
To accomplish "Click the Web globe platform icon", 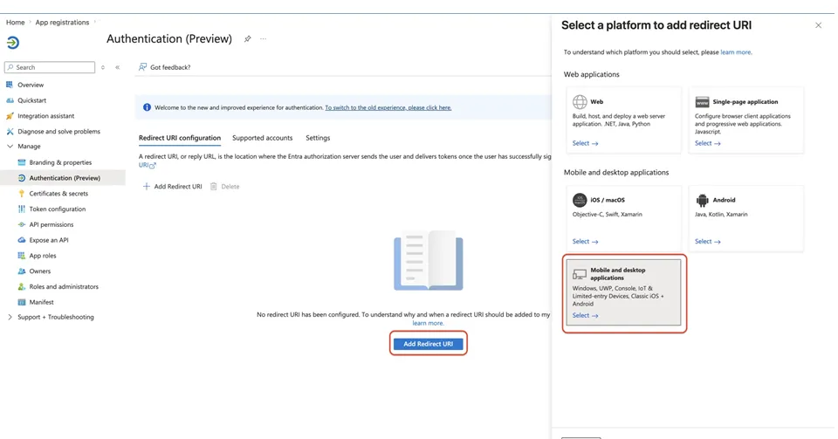I will click(x=580, y=101).
